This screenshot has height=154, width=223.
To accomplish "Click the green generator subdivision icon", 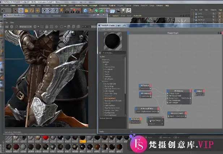I will [x=96, y=11].
